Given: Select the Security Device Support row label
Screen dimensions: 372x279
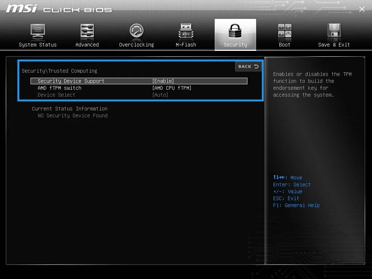Looking at the screenshot, I should [71, 81].
